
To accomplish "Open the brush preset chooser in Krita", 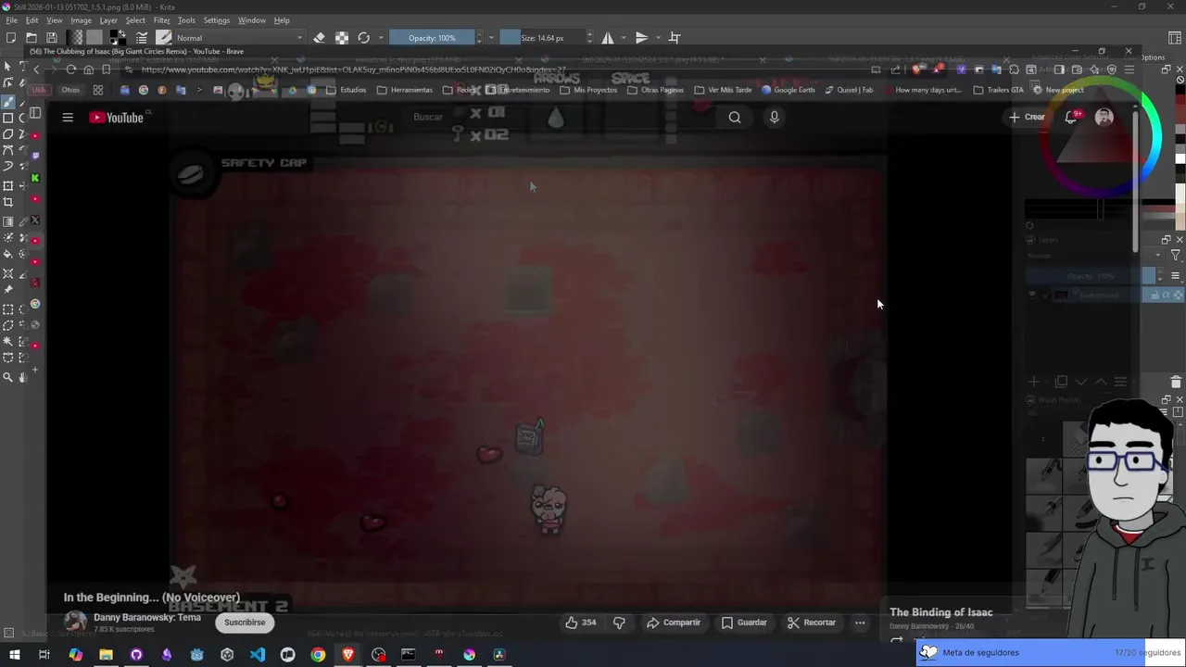I will (x=164, y=38).
